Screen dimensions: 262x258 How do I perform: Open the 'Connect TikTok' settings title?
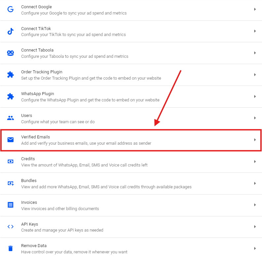tap(36, 28)
